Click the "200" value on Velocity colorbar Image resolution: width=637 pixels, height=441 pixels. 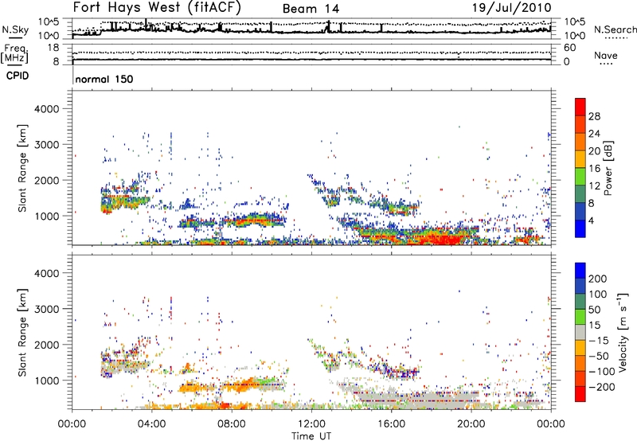coord(598,279)
